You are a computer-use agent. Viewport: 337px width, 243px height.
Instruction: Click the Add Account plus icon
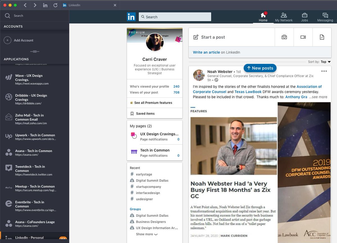pos(7,40)
